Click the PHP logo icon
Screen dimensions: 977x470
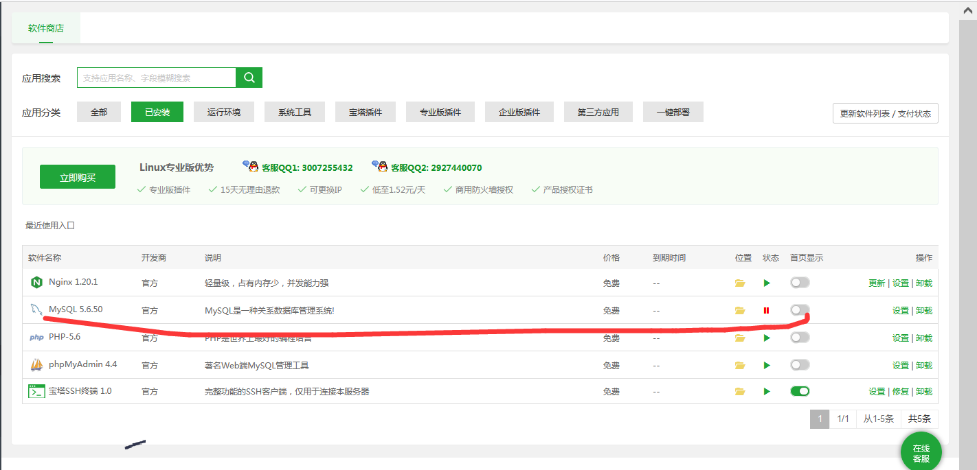(36, 337)
